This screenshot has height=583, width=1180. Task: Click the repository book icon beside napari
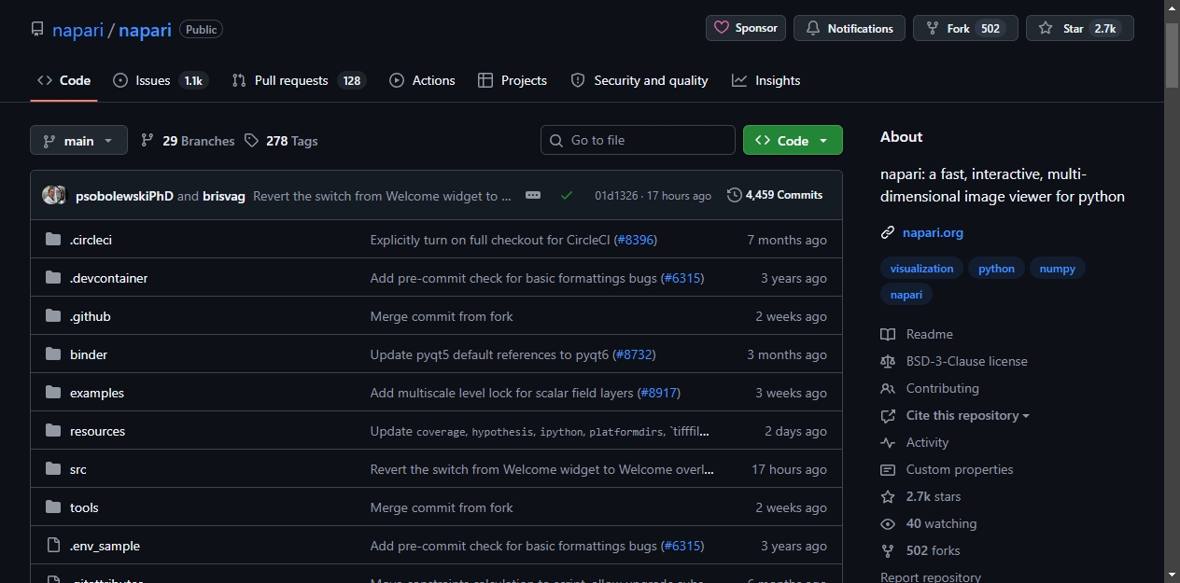(37, 29)
